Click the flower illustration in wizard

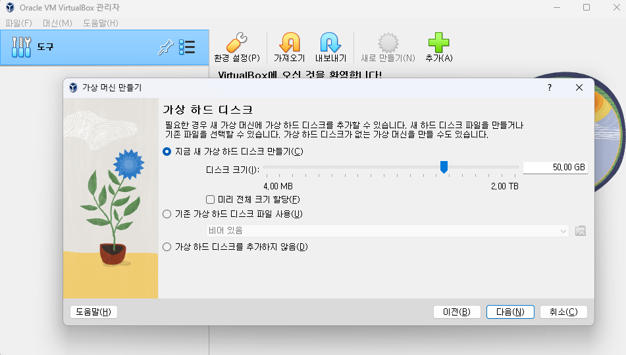click(x=111, y=199)
